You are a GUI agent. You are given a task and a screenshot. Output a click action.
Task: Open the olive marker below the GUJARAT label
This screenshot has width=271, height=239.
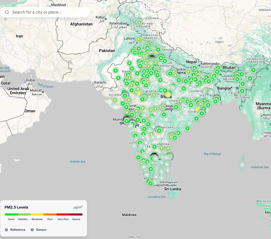tap(115, 100)
